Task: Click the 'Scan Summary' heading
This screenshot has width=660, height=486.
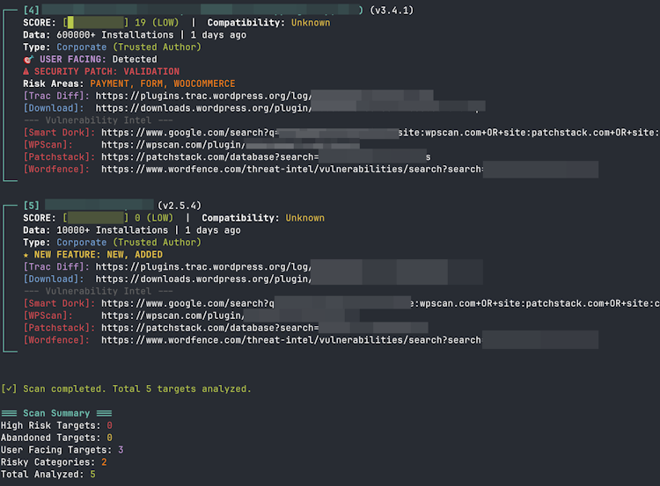Action: pos(56,413)
